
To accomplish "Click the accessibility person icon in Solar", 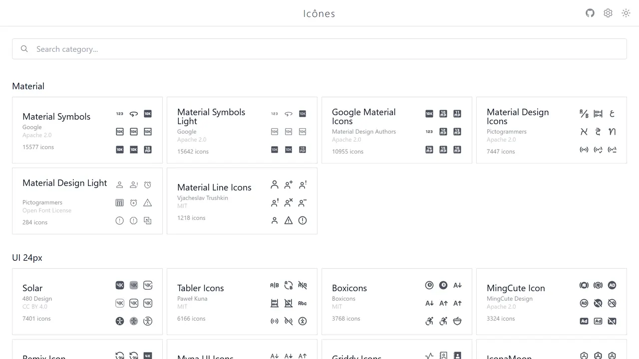I will click(120, 321).
